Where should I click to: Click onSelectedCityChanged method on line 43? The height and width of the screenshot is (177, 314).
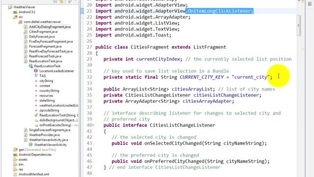173,143
